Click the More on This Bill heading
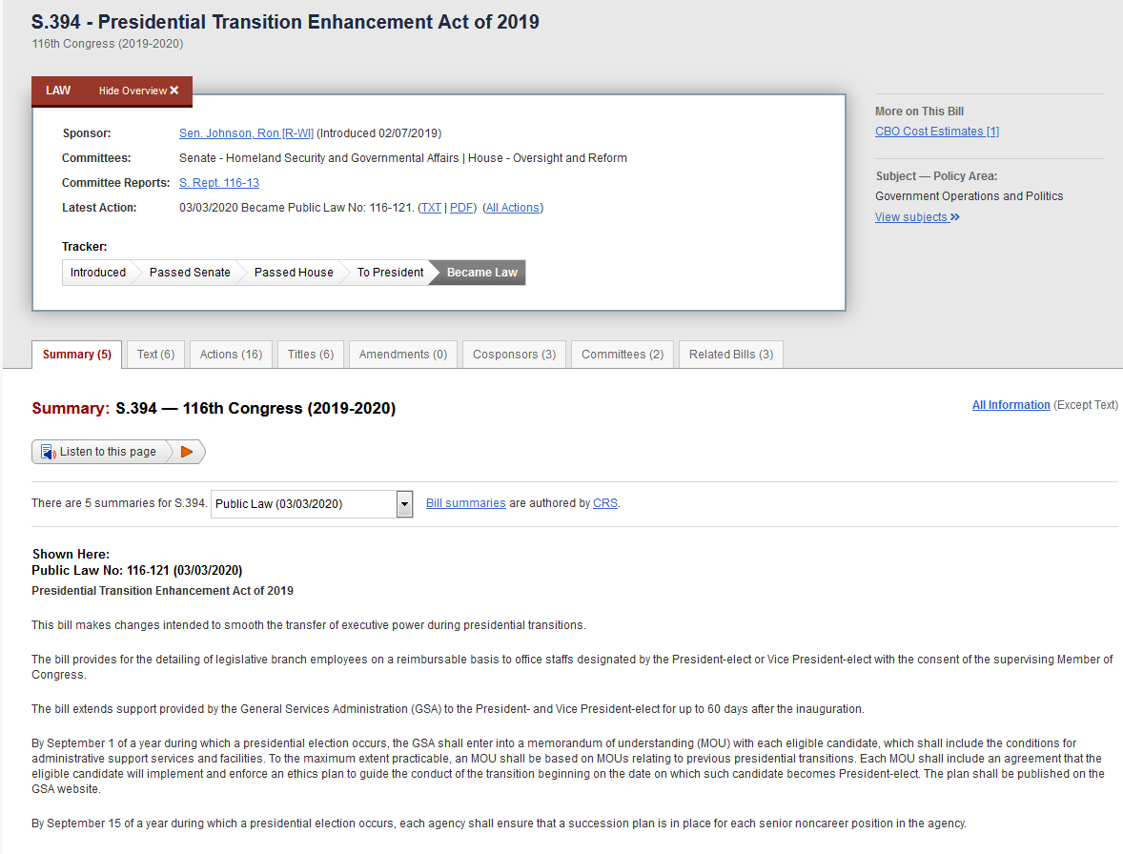 coord(920,111)
